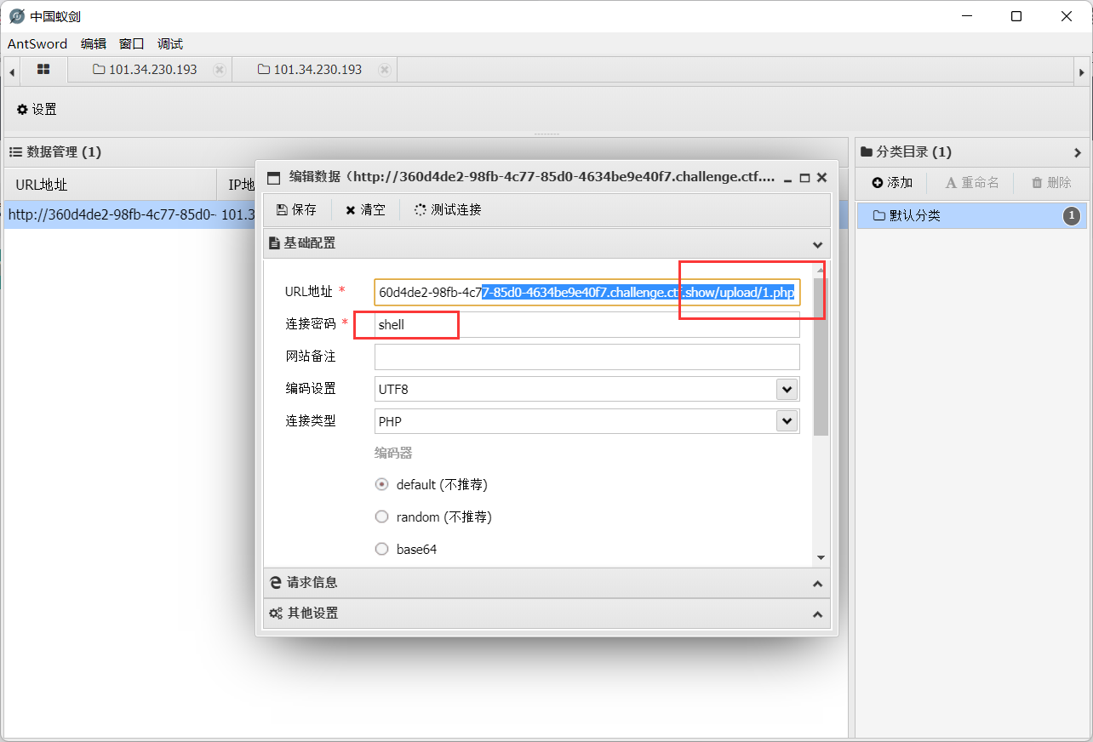
Task: Click the 中国蚁剑 app icon in the title bar
Action: 16,16
